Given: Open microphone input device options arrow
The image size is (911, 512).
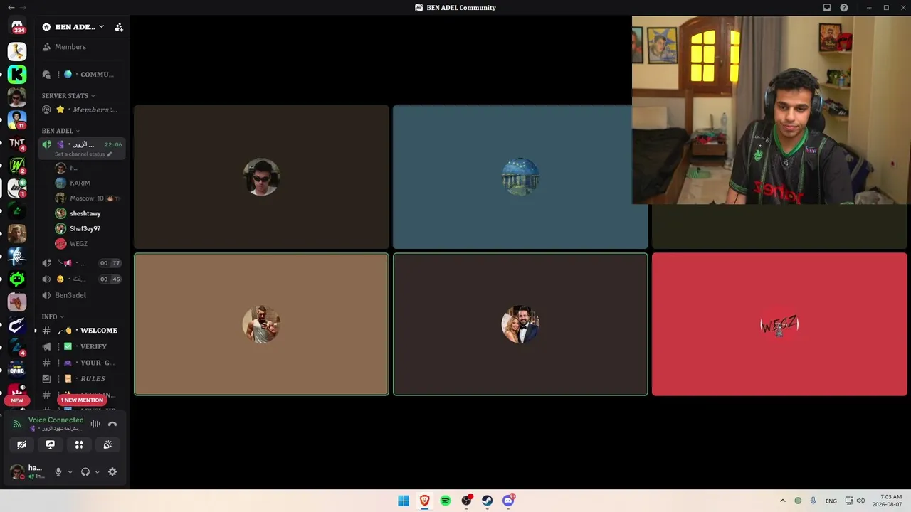Looking at the screenshot, I should pyautogui.click(x=70, y=472).
